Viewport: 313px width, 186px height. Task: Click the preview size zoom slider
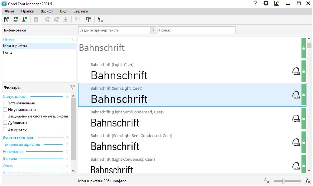point(283,181)
